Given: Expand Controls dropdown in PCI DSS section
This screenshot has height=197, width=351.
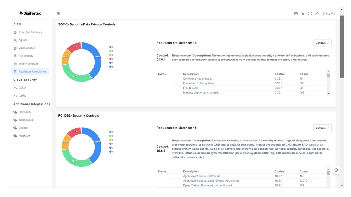Looking at the screenshot, I should (322, 128).
